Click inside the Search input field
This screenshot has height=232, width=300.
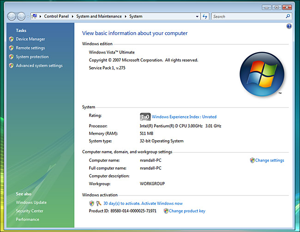click(247, 17)
